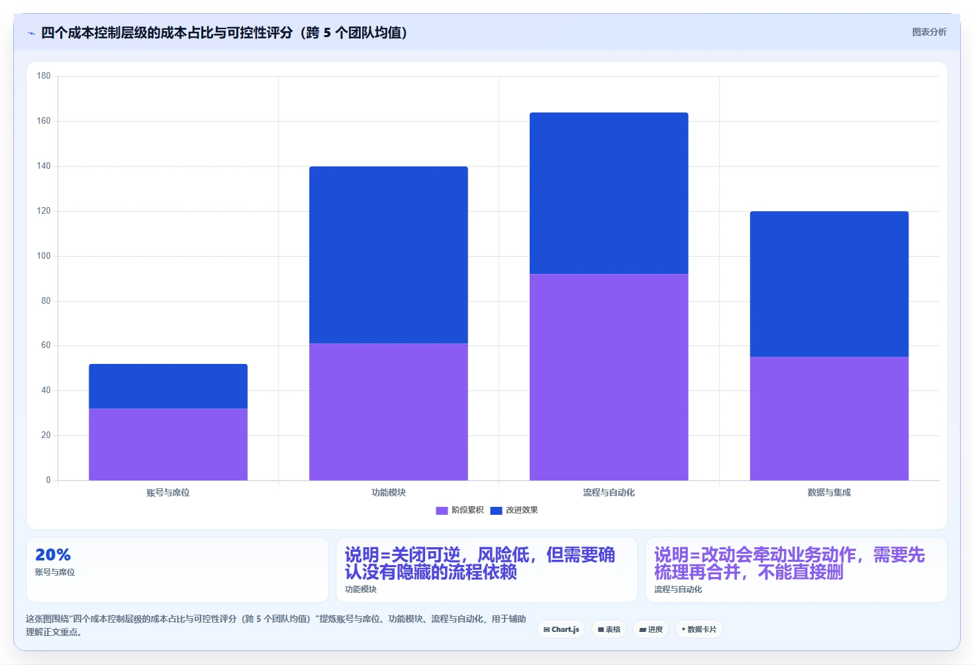Viewport: 974px width, 665px height.
Task: Click the purple bar segment for 数据与集成
Action: 829,418
